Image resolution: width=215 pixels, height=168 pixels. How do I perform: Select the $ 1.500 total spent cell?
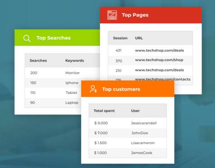(100, 143)
